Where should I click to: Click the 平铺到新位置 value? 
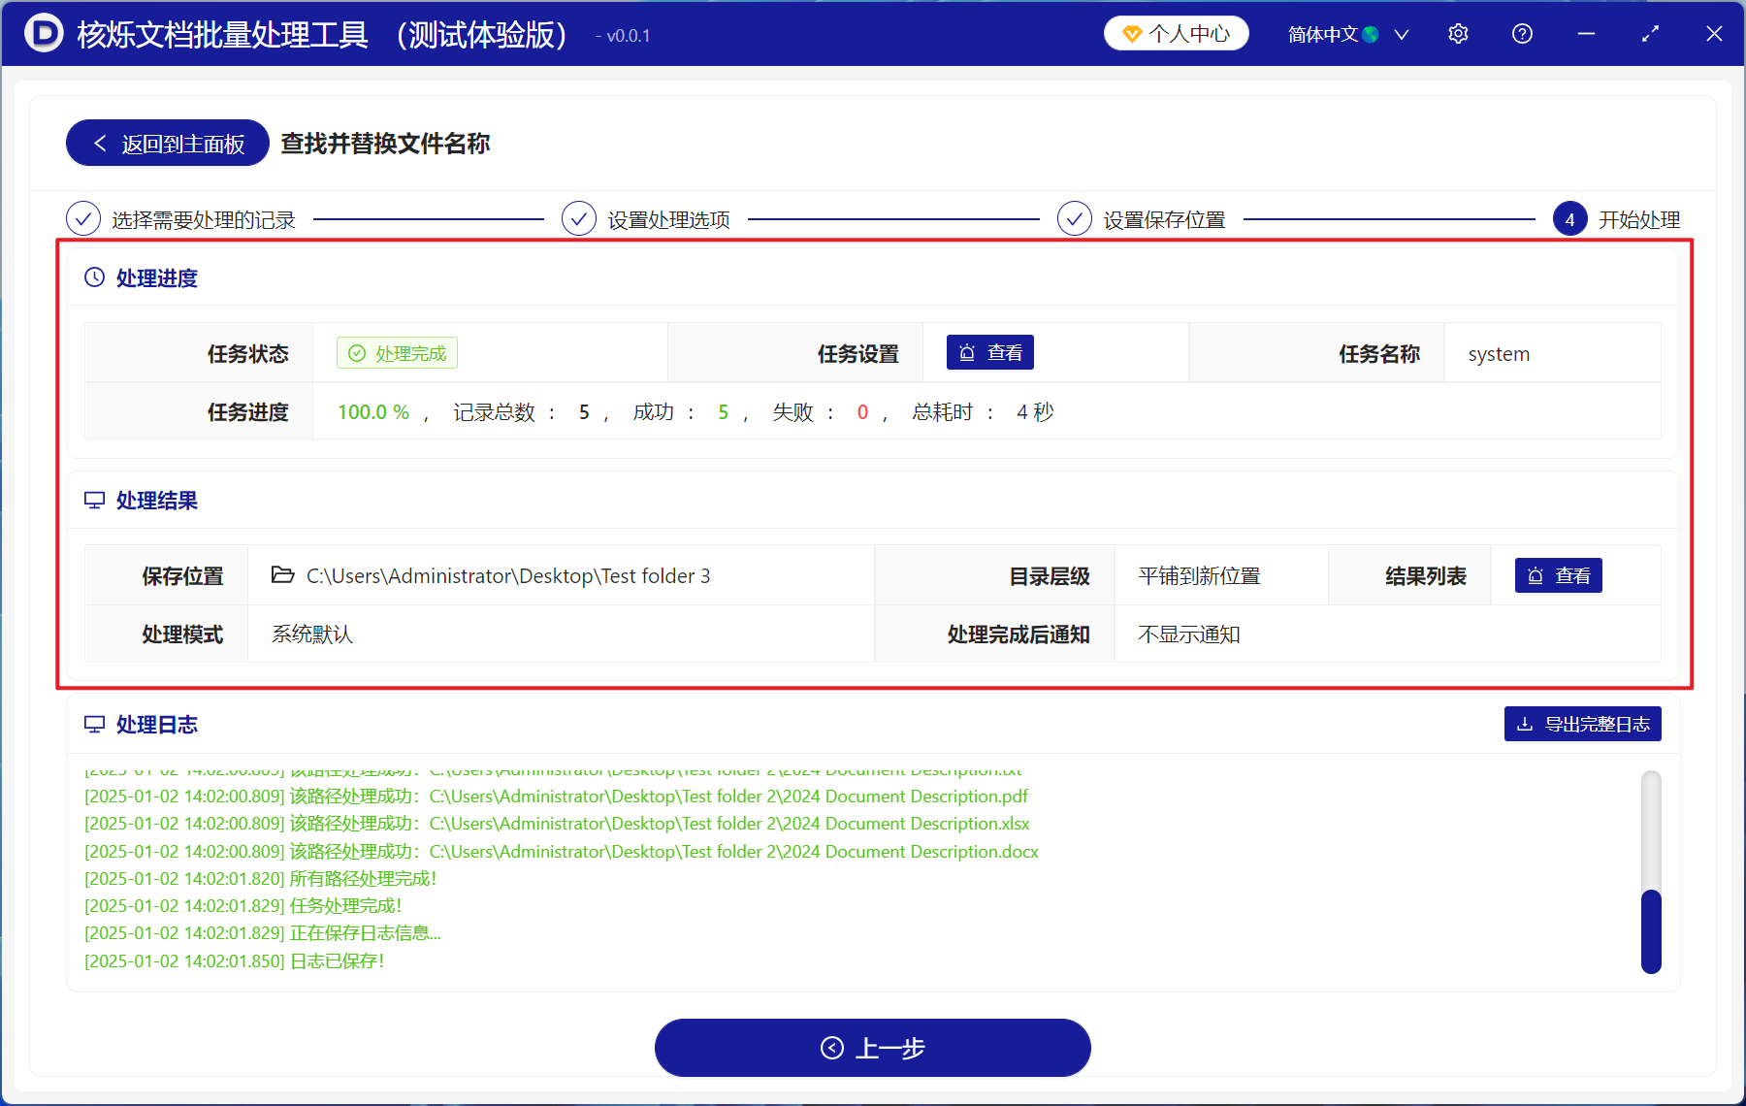(x=1199, y=576)
